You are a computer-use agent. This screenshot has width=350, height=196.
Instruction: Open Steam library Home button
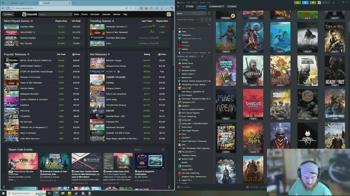point(191,13)
